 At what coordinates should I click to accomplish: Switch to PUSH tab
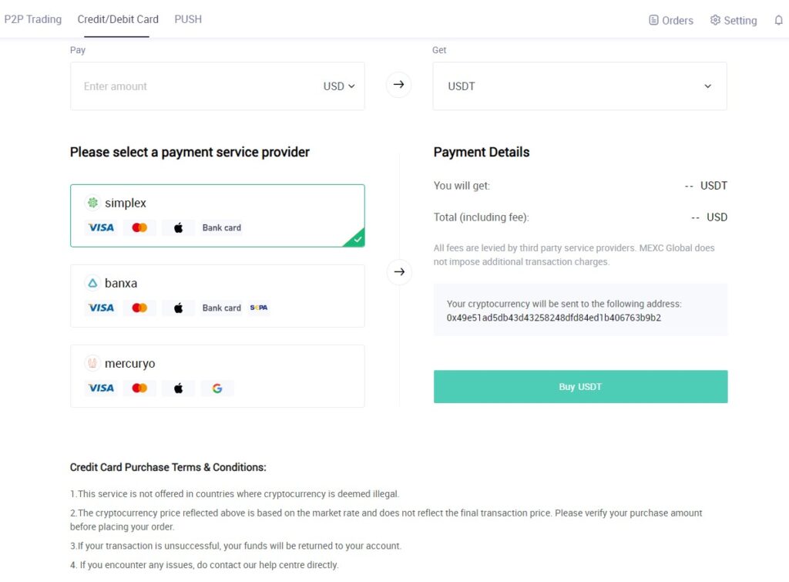coord(188,19)
